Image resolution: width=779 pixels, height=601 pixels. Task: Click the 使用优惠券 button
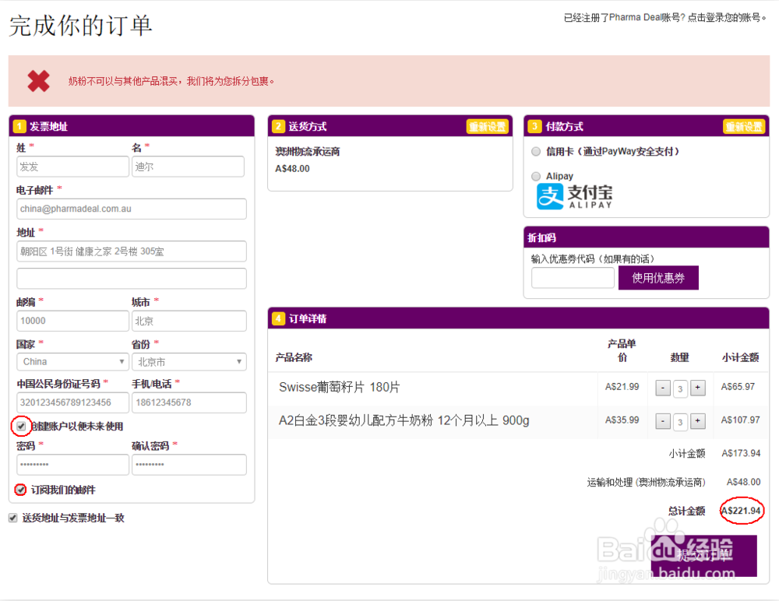[658, 278]
